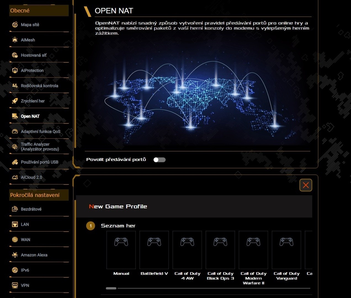Select Call of Duty Vanguard tile
This screenshot has height=298, width=351.
tap(286, 250)
